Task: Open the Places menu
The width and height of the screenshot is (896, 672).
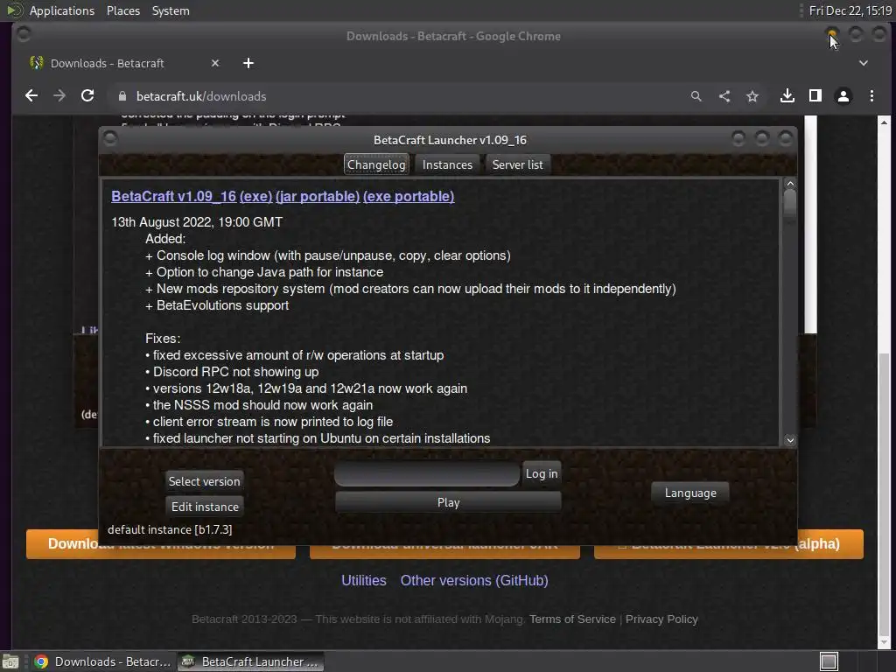Action: click(123, 10)
